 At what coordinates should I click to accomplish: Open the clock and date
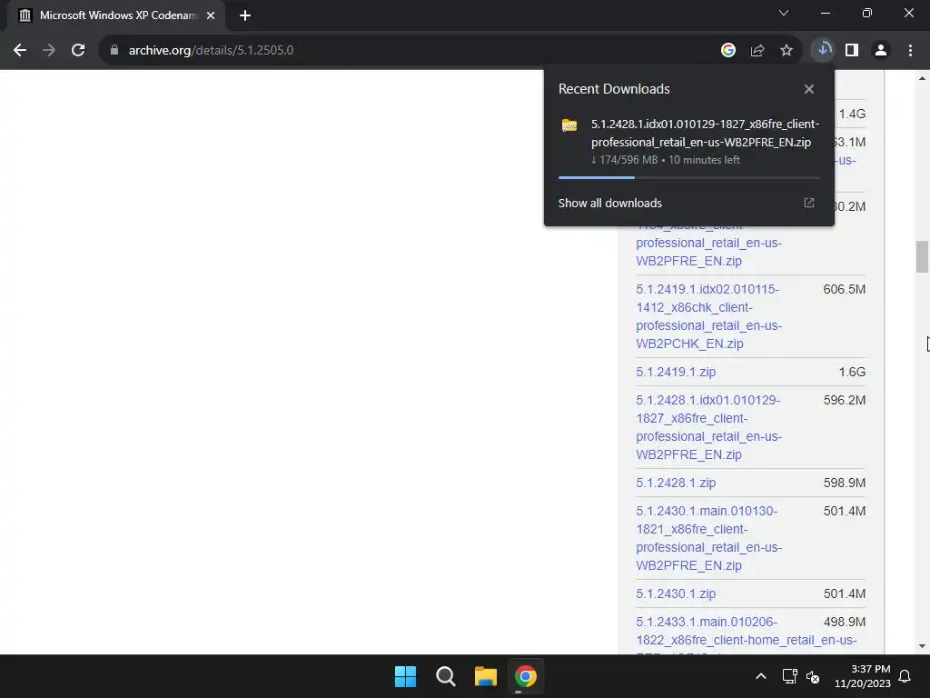(x=863, y=676)
